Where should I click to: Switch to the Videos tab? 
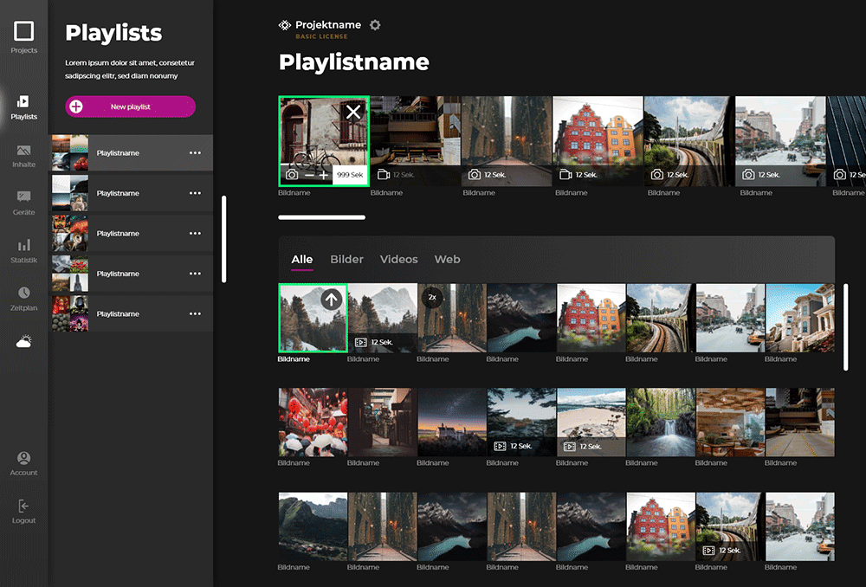(x=398, y=260)
